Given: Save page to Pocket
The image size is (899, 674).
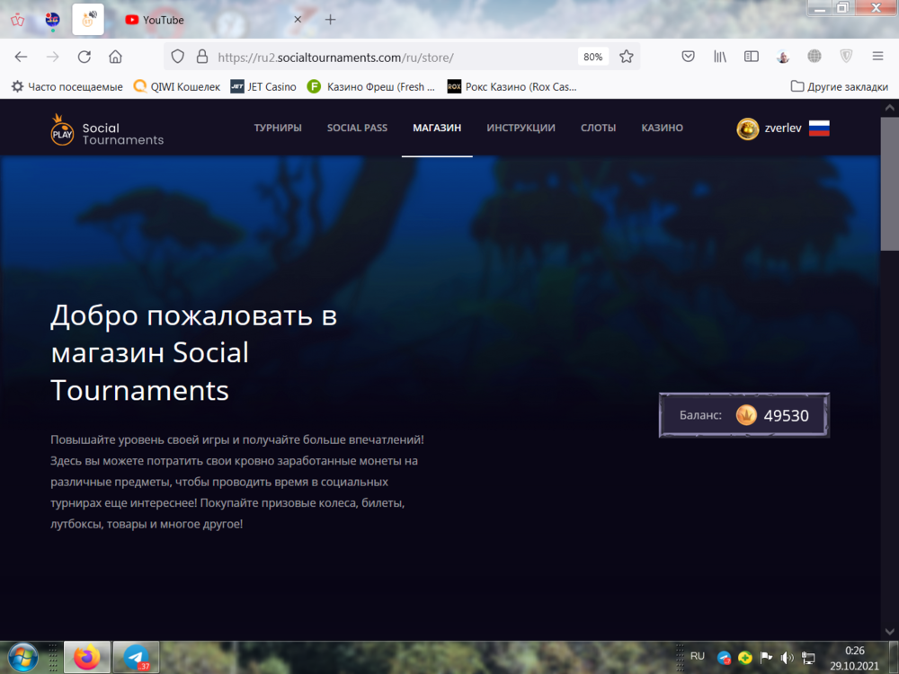Looking at the screenshot, I should click(x=688, y=56).
